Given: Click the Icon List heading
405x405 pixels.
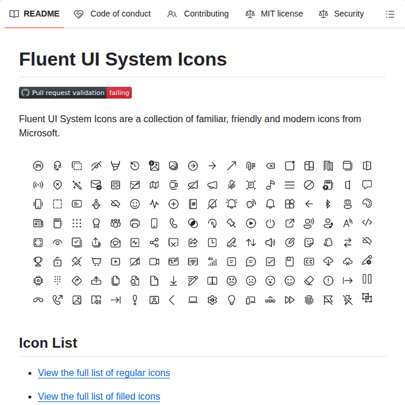Looking at the screenshot, I should point(48,343).
